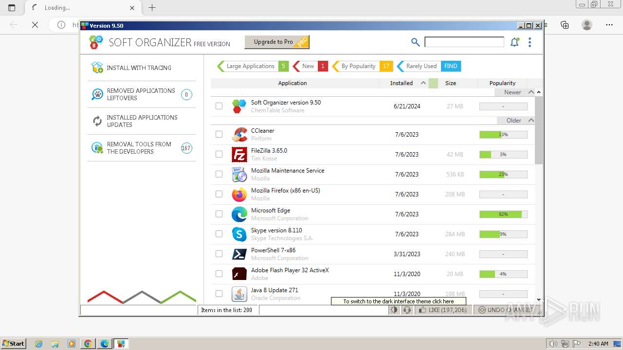This screenshot has height=350, width=623.
Task: Click the search magnifier icon
Action: [x=415, y=42]
